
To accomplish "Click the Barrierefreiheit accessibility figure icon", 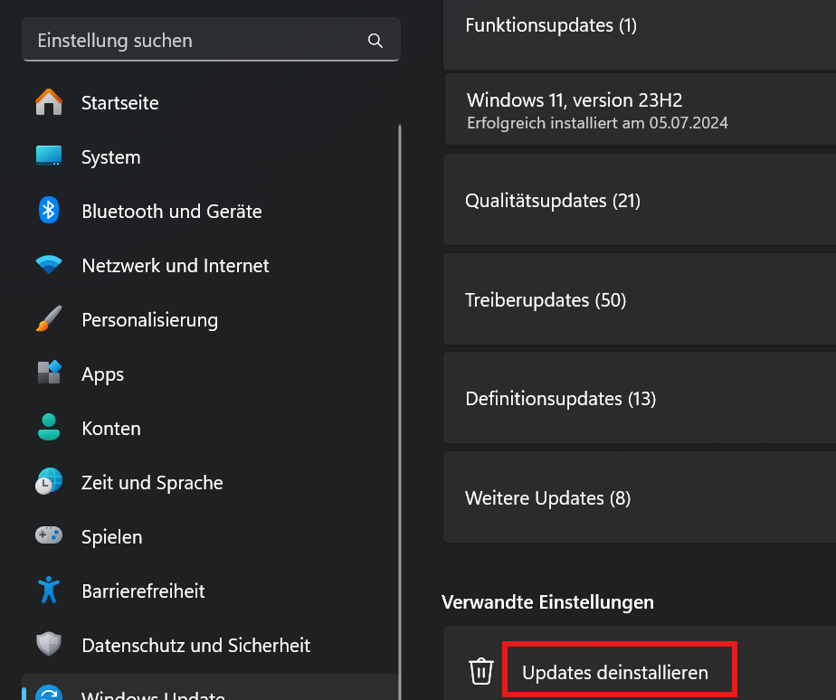I will 49,591.
